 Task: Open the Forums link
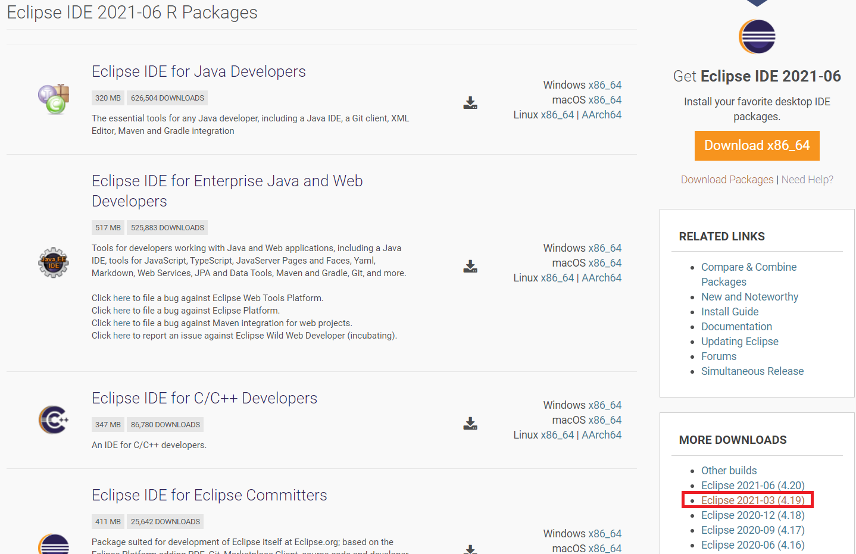coord(718,356)
